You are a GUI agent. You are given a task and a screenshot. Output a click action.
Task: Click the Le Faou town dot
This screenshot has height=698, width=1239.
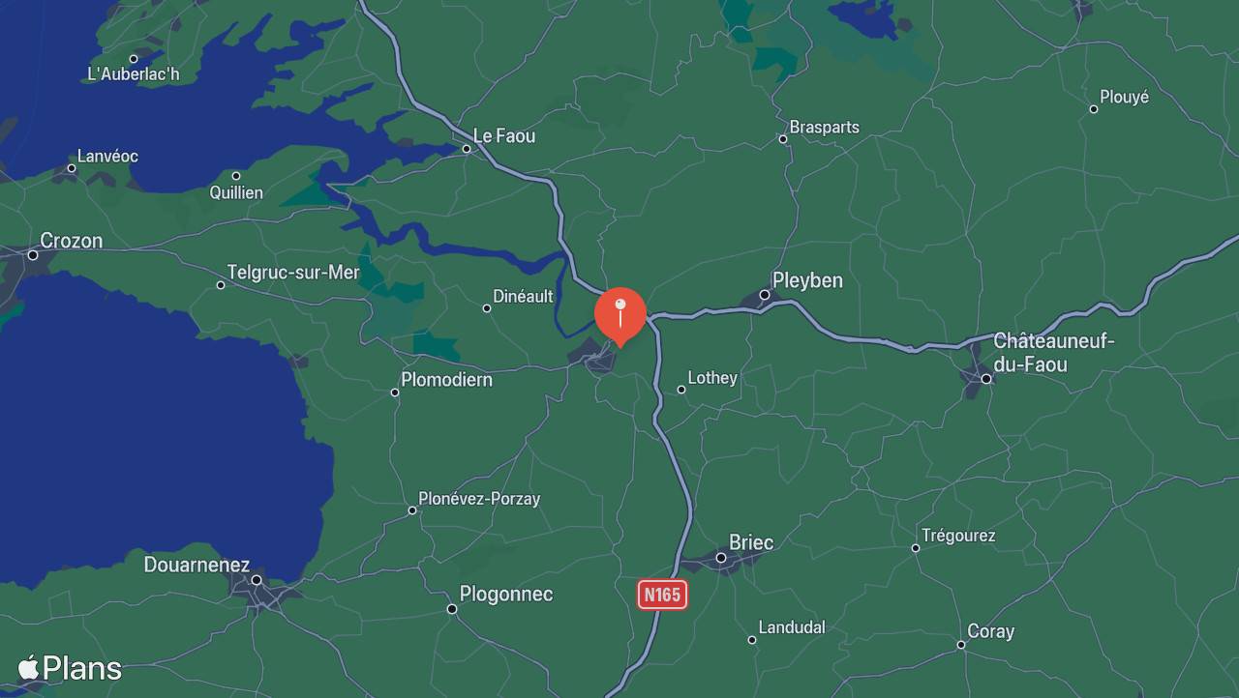coord(467,149)
